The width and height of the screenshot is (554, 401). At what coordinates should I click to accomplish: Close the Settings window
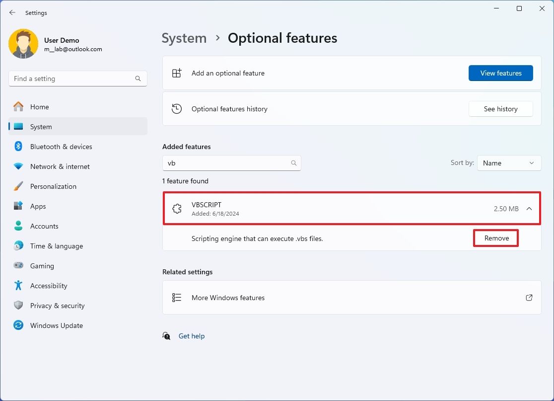pos(542,8)
